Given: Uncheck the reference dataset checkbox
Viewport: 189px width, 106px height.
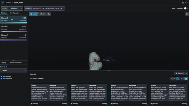Looking at the screenshot, I should (x=1, y=79).
